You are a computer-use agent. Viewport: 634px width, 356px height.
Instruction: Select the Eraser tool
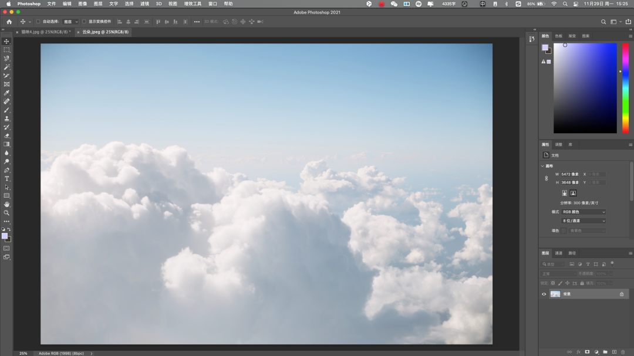(x=7, y=136)
